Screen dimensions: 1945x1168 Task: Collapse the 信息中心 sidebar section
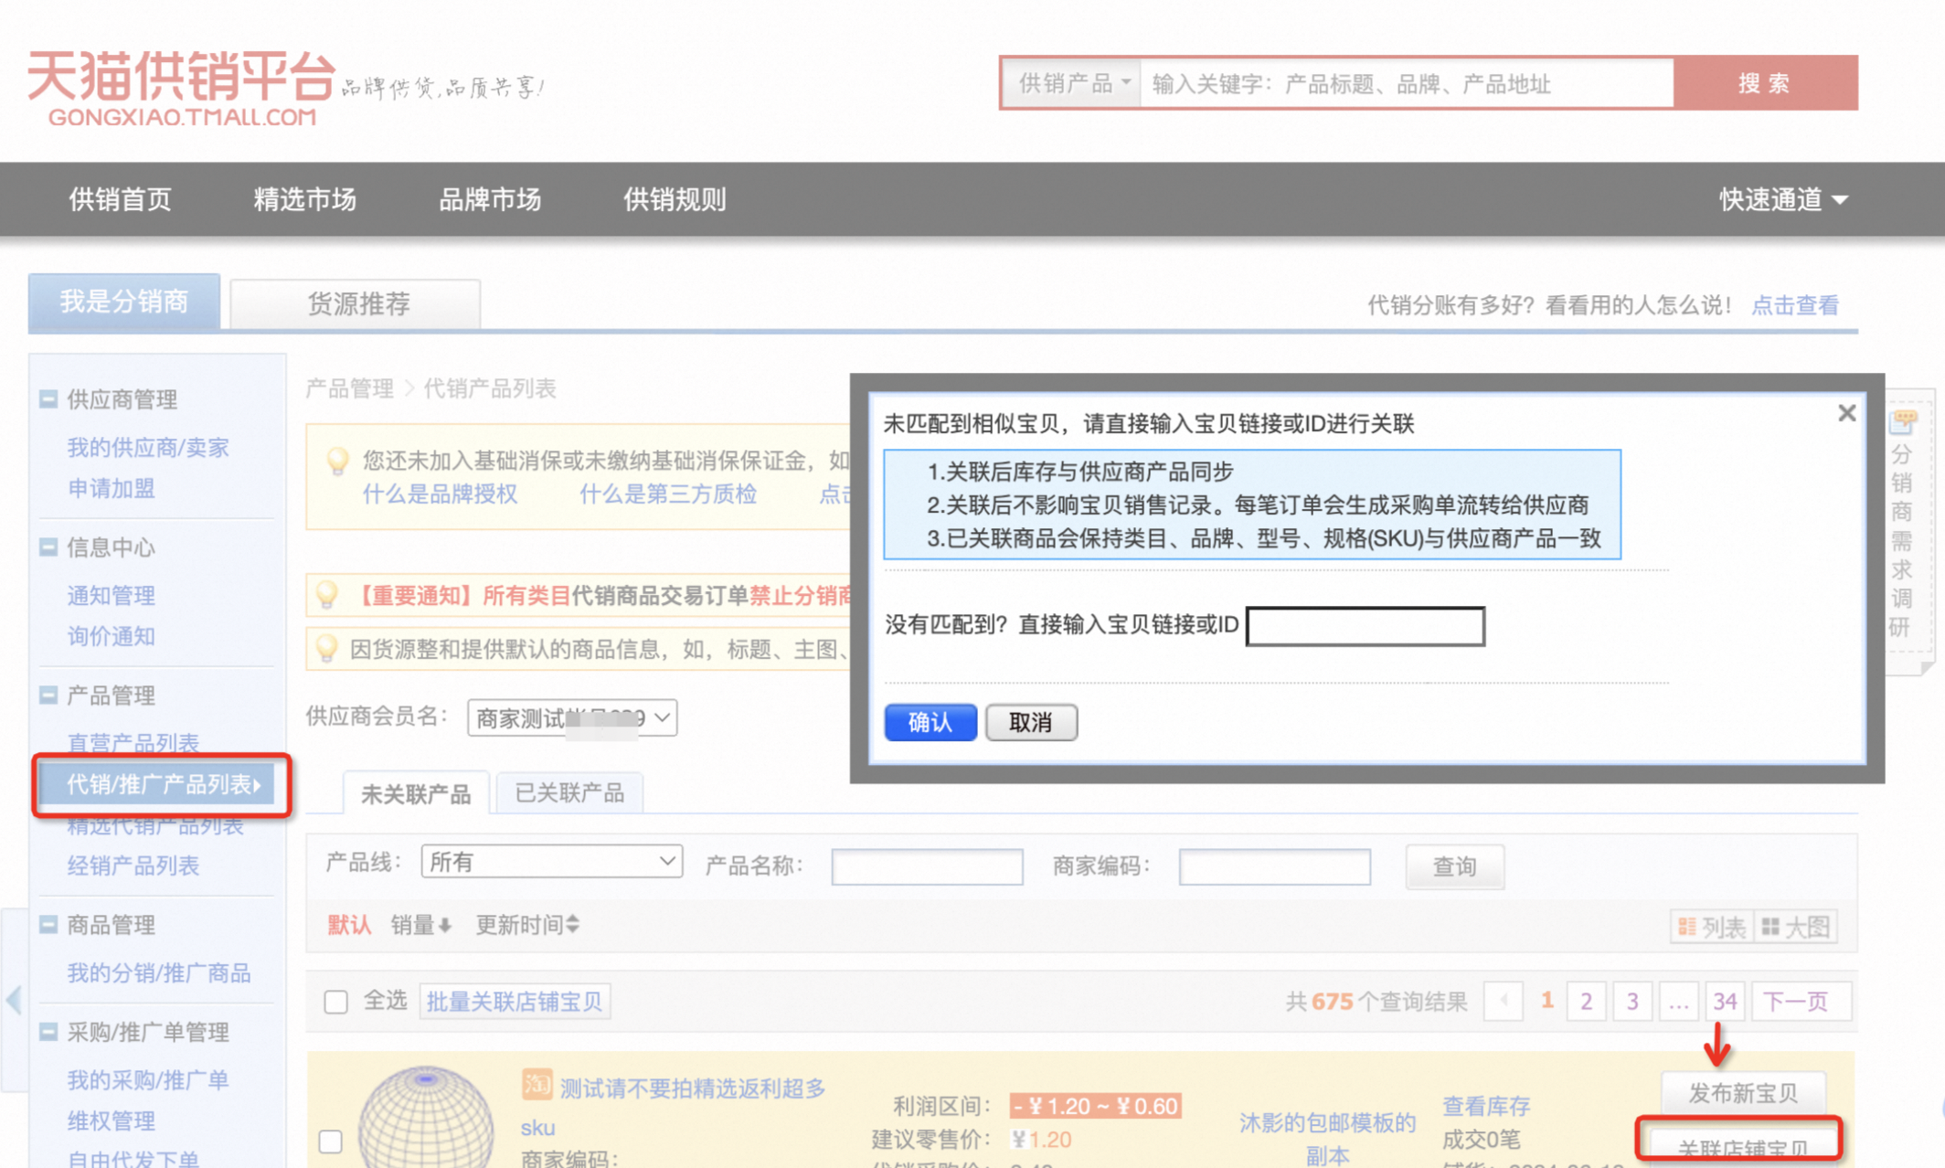tap(48, 547)
